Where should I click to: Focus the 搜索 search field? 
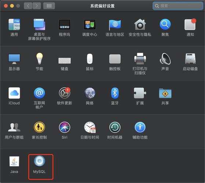coord(178,6)
